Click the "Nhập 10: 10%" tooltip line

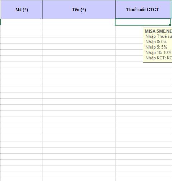click(158, 53)
